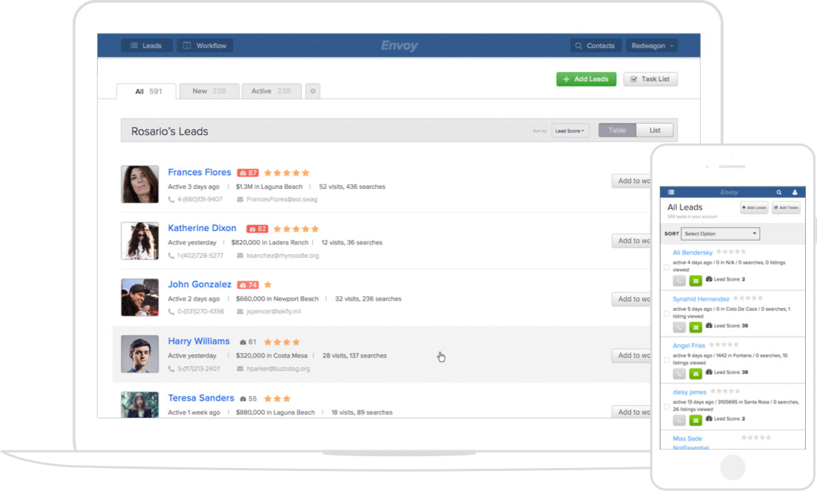
Task: Click the green Add Leads button
Action: [x=586, y=79]
